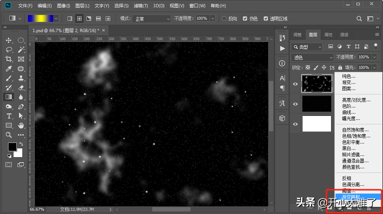Choose the radial gradient style icon
The image size is (383, 214).
click(x=79, y=19)
